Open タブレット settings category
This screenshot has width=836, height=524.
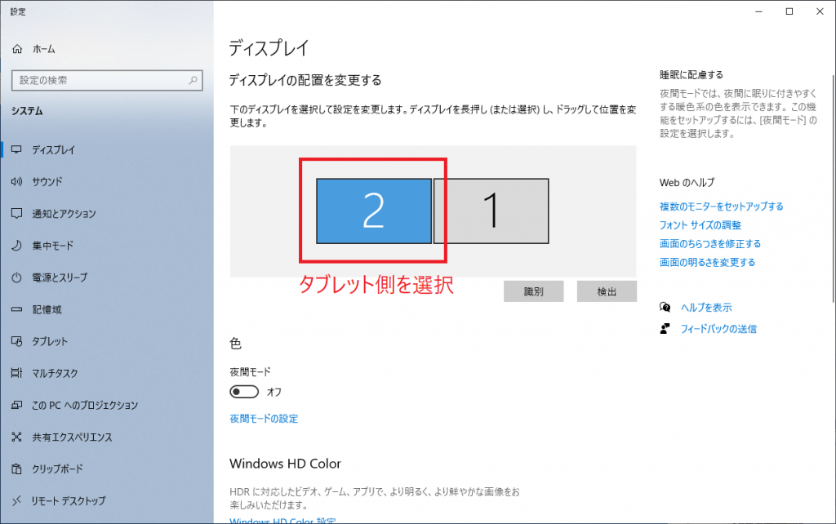click(x=50, y=341)
